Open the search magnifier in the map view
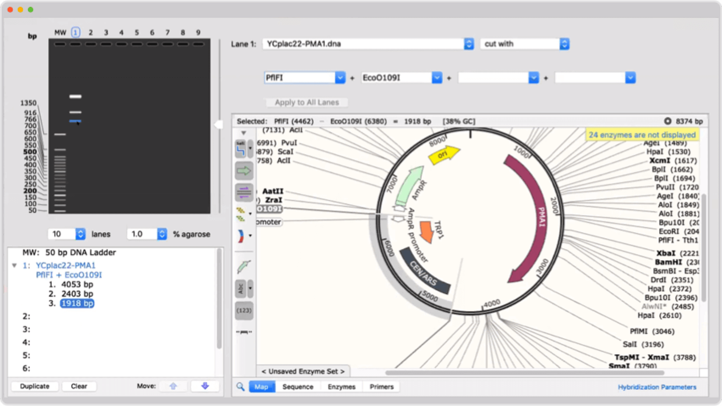 240,387
